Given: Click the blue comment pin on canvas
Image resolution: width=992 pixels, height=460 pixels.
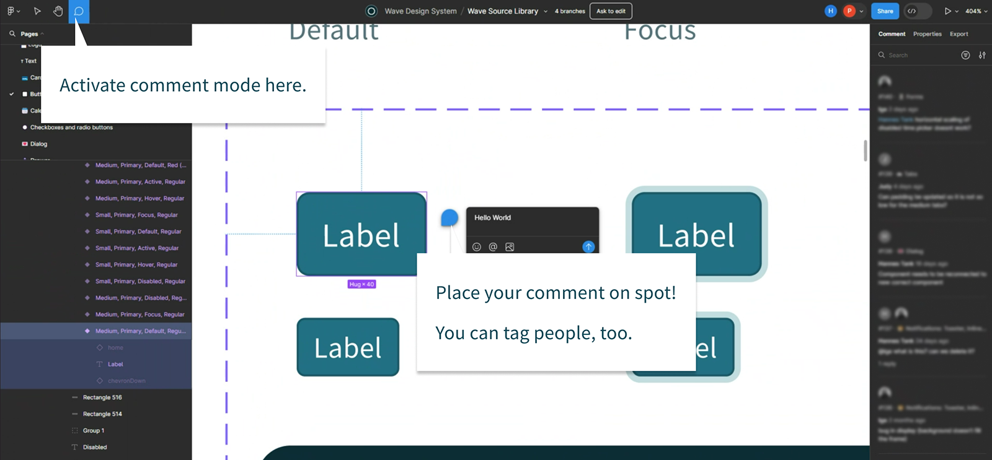Looking at the screenshot, I should click(449, 218).
